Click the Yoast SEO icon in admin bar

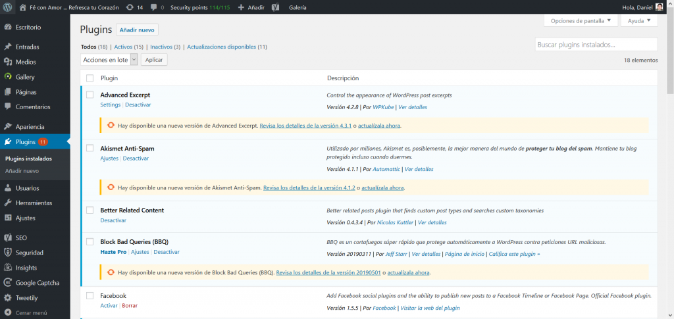click(x=275, y=7)
